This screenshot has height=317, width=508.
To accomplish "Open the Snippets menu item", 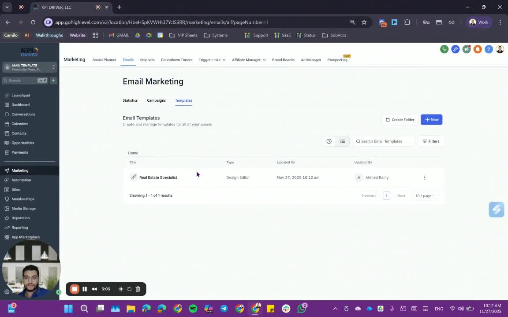I will point(147,60).
